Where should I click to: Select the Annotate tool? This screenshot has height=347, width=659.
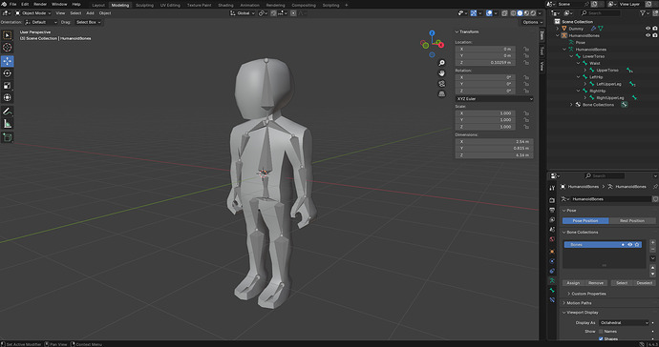(x=7, y=112)
